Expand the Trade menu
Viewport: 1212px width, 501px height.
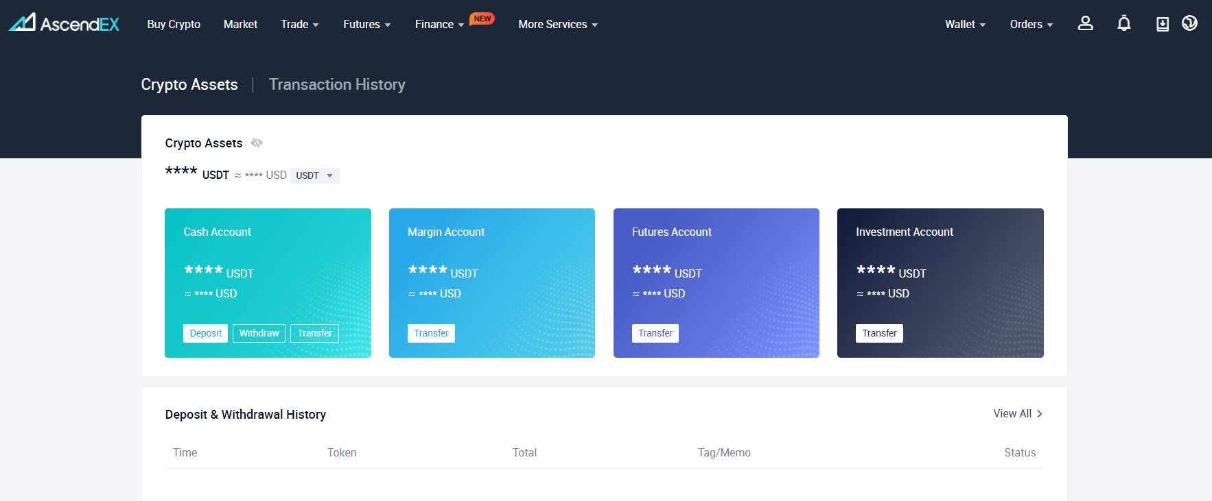click(299, 24)
